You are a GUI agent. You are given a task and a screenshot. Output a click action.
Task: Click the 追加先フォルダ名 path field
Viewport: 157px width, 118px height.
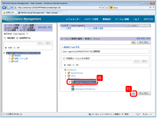[105, 51]
